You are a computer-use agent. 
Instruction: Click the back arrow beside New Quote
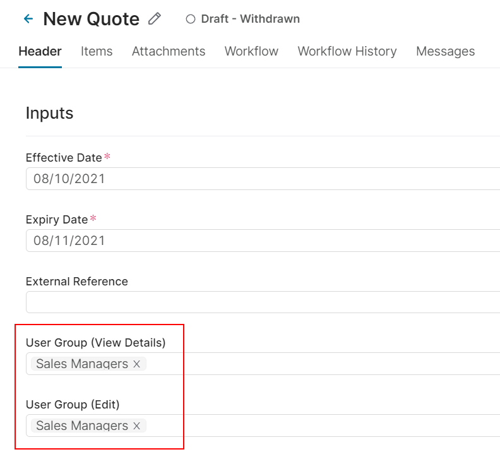[x=28, y=19]
